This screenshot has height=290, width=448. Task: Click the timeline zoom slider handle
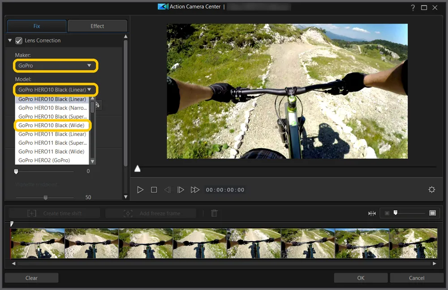pos(396,213)
